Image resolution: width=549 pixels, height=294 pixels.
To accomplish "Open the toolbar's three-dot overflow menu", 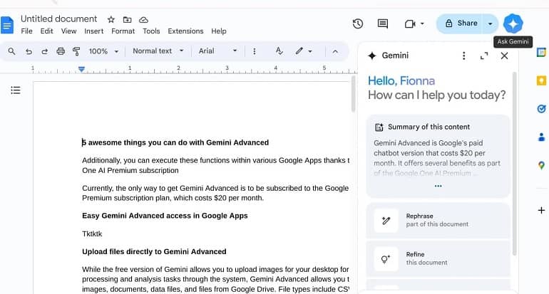I will pyautogui.click(x=255, y=51).
